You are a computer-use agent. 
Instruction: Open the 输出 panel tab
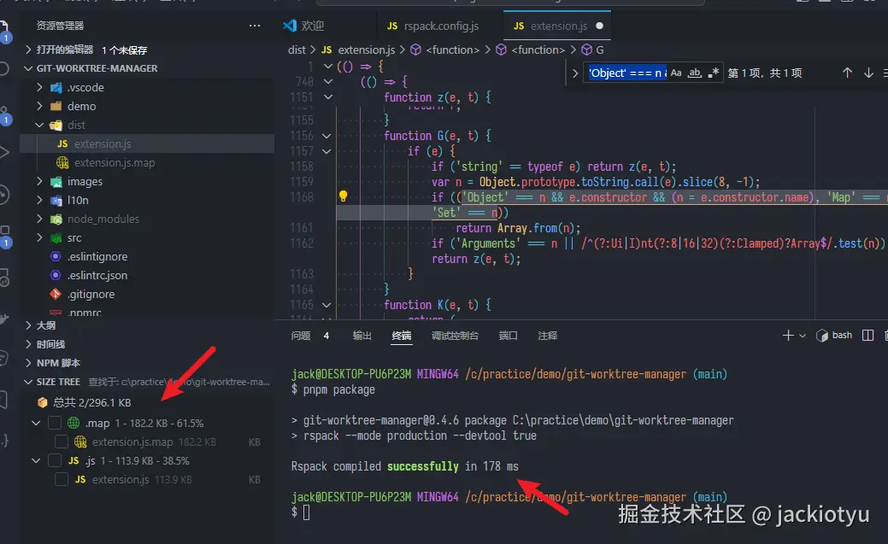(362, 336)
